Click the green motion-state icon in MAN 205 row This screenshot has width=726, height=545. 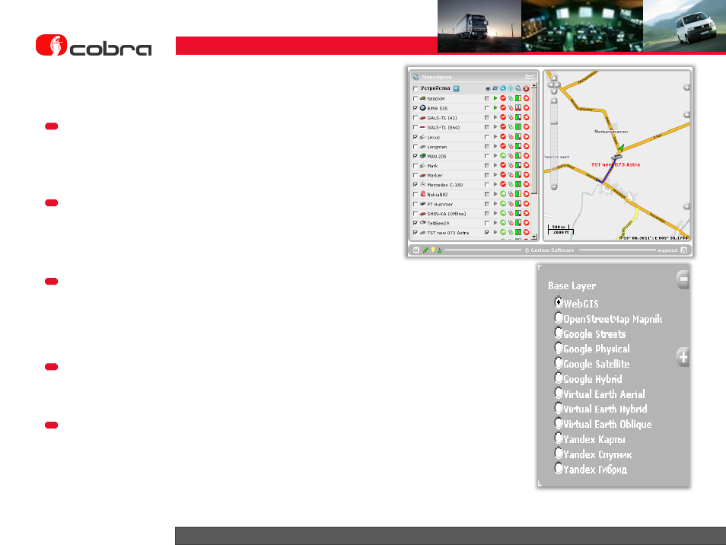[503, 156]
